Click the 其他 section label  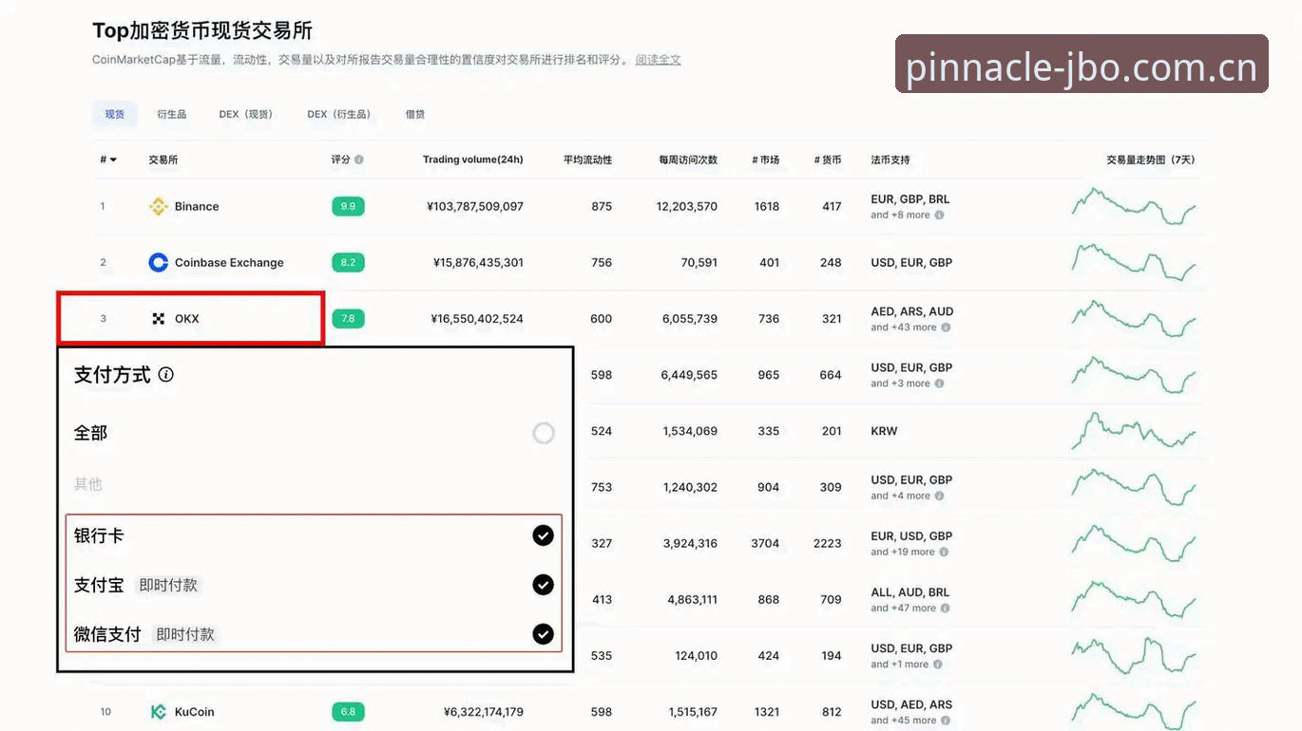click(87, 484)
